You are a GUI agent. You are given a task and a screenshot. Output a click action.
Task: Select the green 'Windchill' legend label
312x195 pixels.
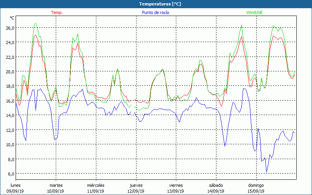[x=254, y=12]
